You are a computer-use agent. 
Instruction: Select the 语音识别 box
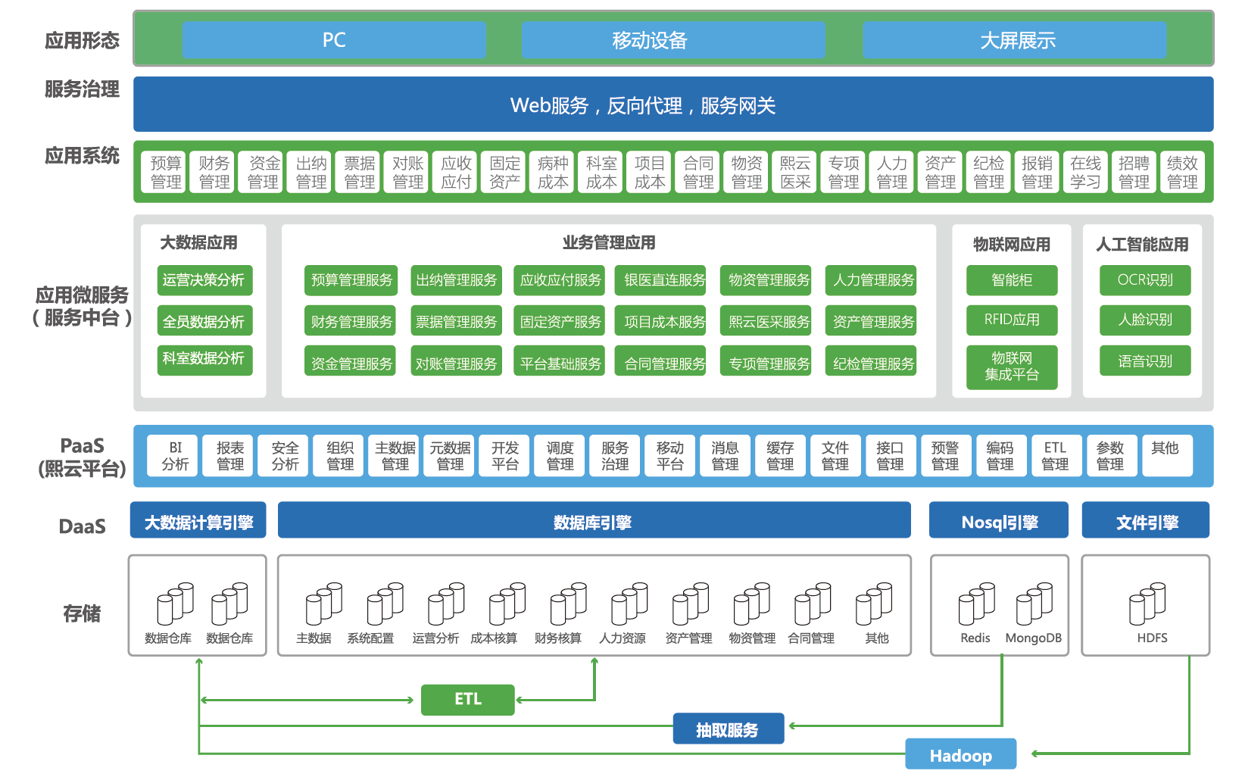coord(1145,361)
